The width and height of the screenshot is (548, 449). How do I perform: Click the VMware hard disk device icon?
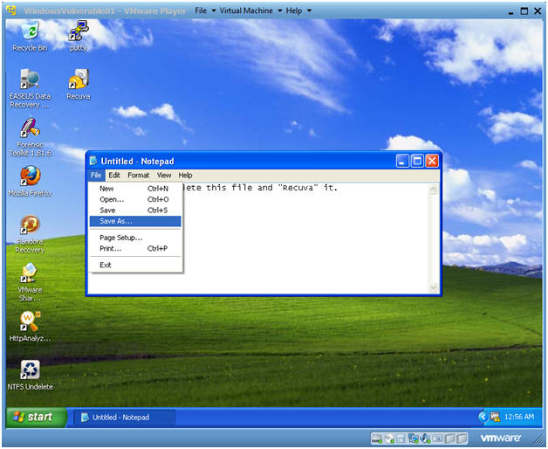click(377, 439)
